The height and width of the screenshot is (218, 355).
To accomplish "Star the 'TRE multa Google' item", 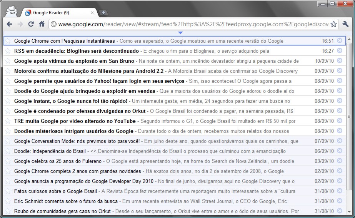I will 8,121.
